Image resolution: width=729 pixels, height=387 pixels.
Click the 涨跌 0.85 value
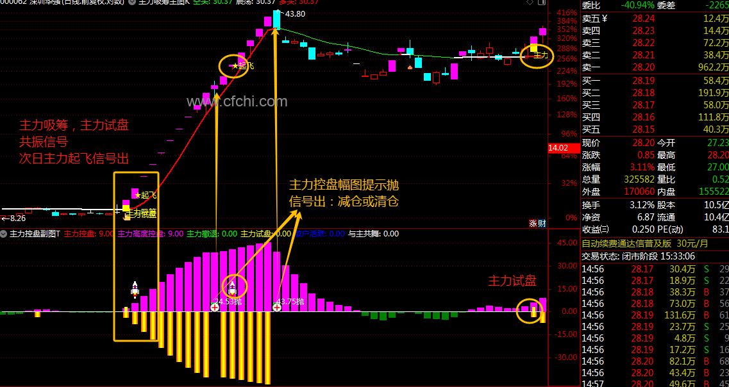pyautogui.click(x=646, y=155)
